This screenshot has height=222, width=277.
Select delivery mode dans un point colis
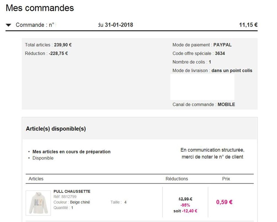pos(232,70)
